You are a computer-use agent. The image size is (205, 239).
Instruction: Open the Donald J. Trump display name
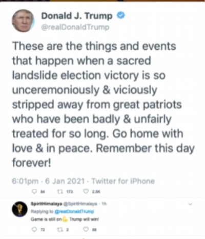click(77, 16)
